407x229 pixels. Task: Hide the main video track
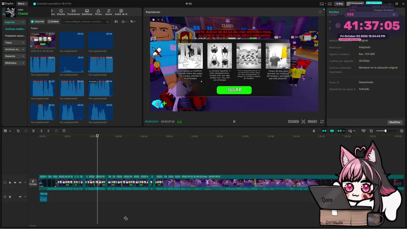pos(15,183)
